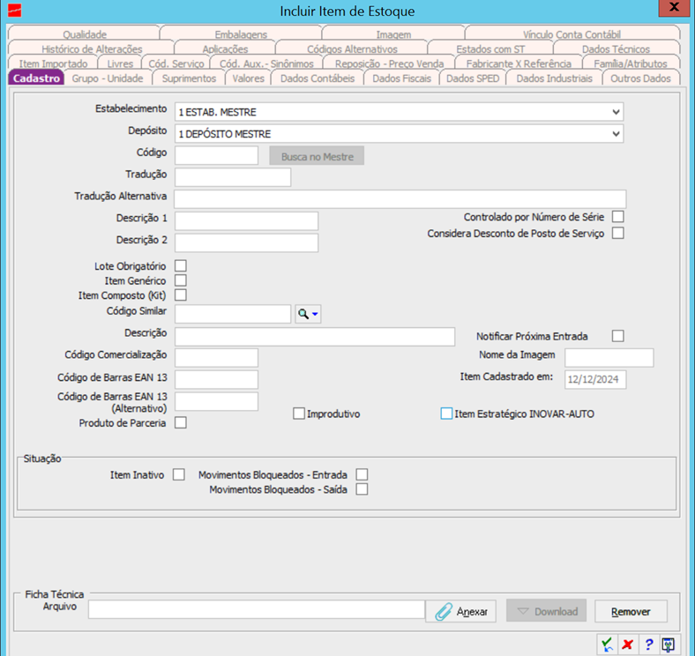695x656 pixels.
Task: Click the configuration icon at bottom right
Action: click(x=669, y=645)
